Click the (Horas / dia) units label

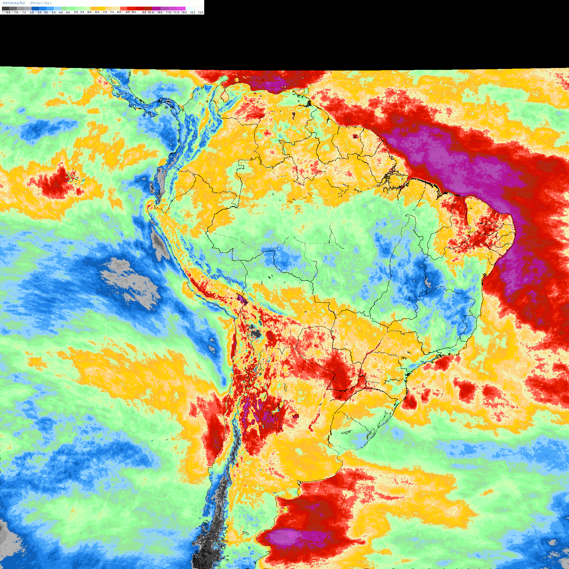(x=41, y=3)
